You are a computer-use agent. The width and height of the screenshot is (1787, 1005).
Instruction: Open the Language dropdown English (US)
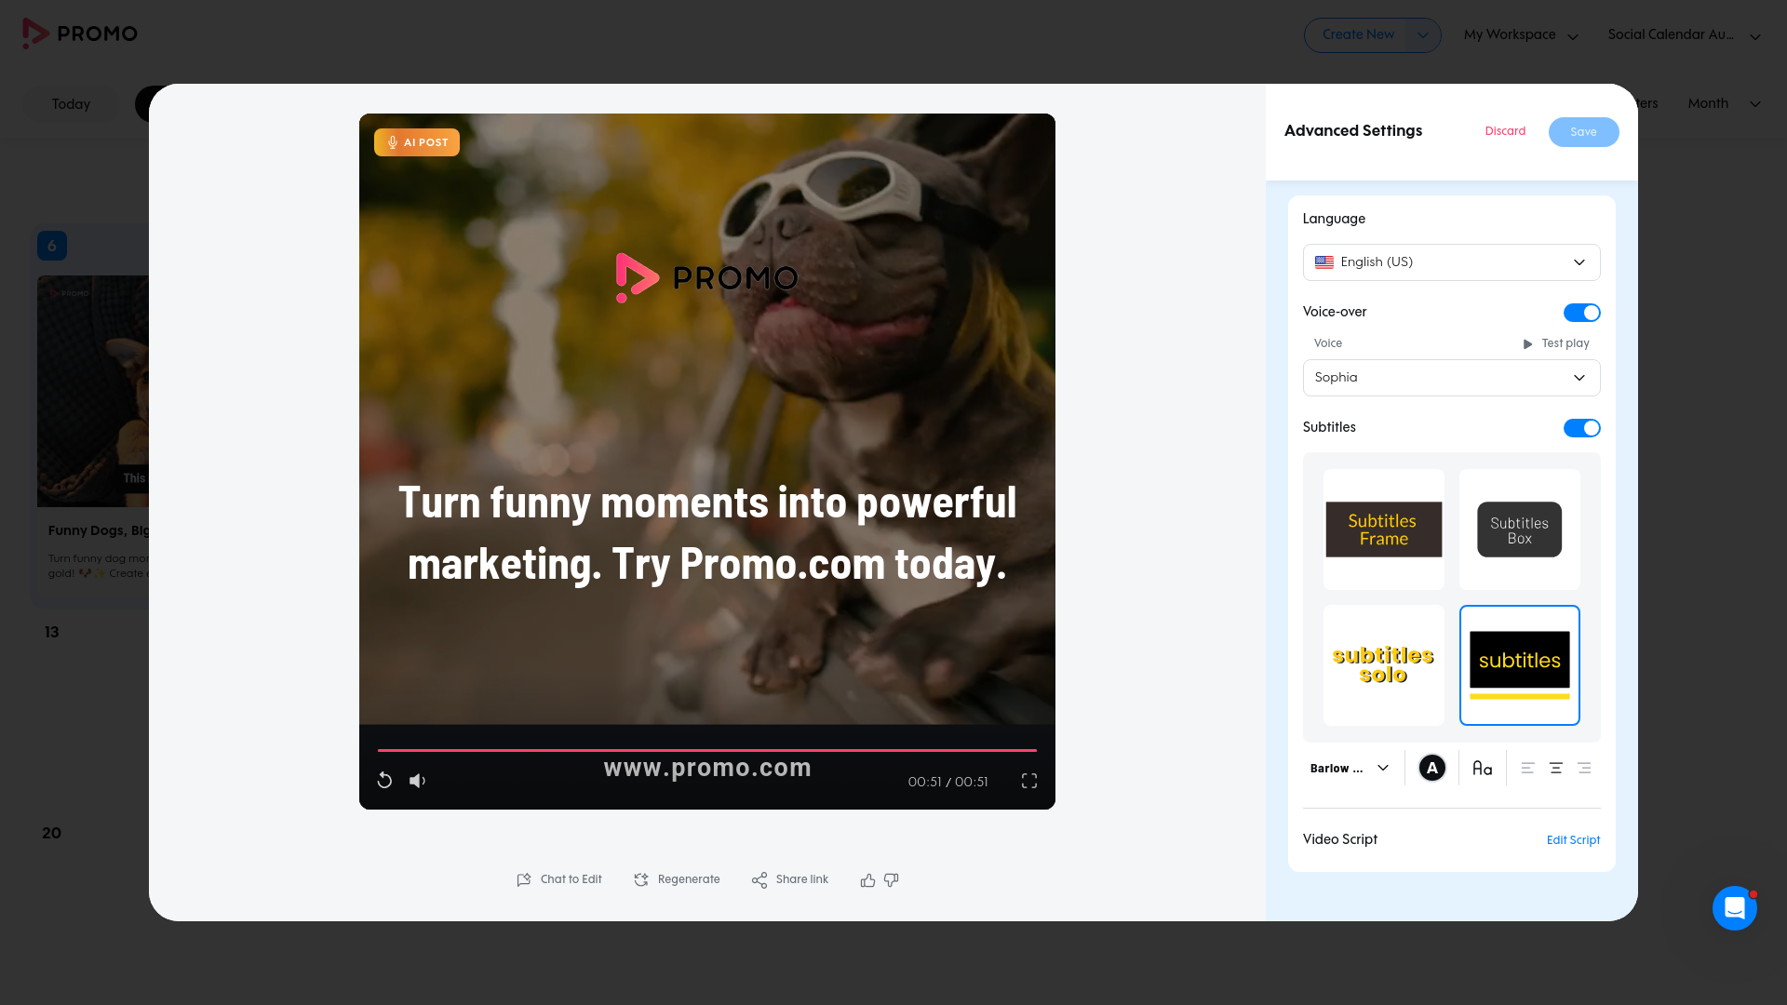pyautogui.click(x=1451, y=262)
